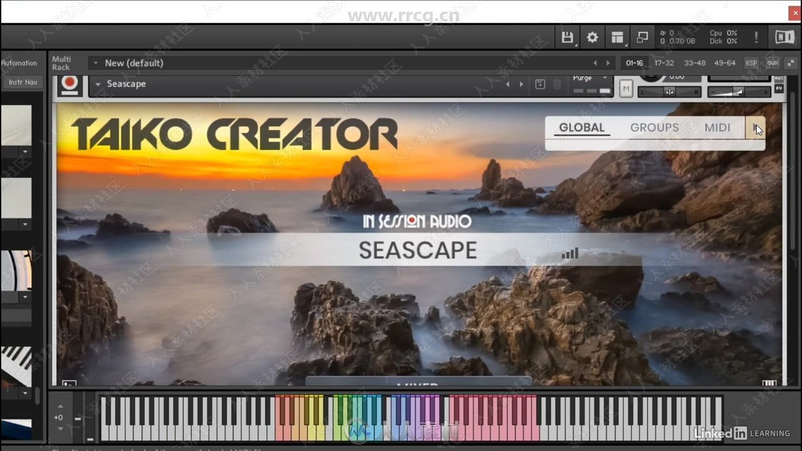Toggle the small AUX button on instrument header
802x451 pixels.
point(779,78)
